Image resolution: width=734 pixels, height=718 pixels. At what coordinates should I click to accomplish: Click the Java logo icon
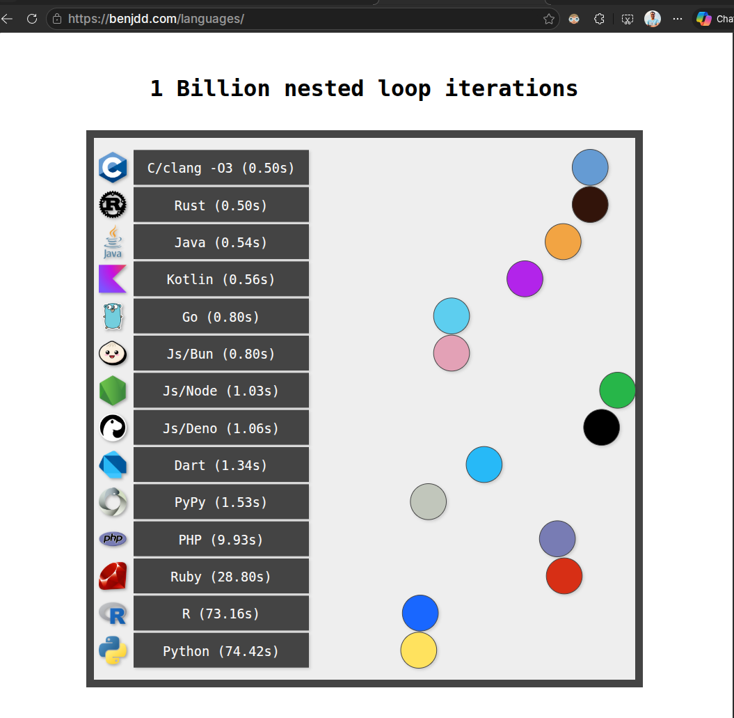113,242
